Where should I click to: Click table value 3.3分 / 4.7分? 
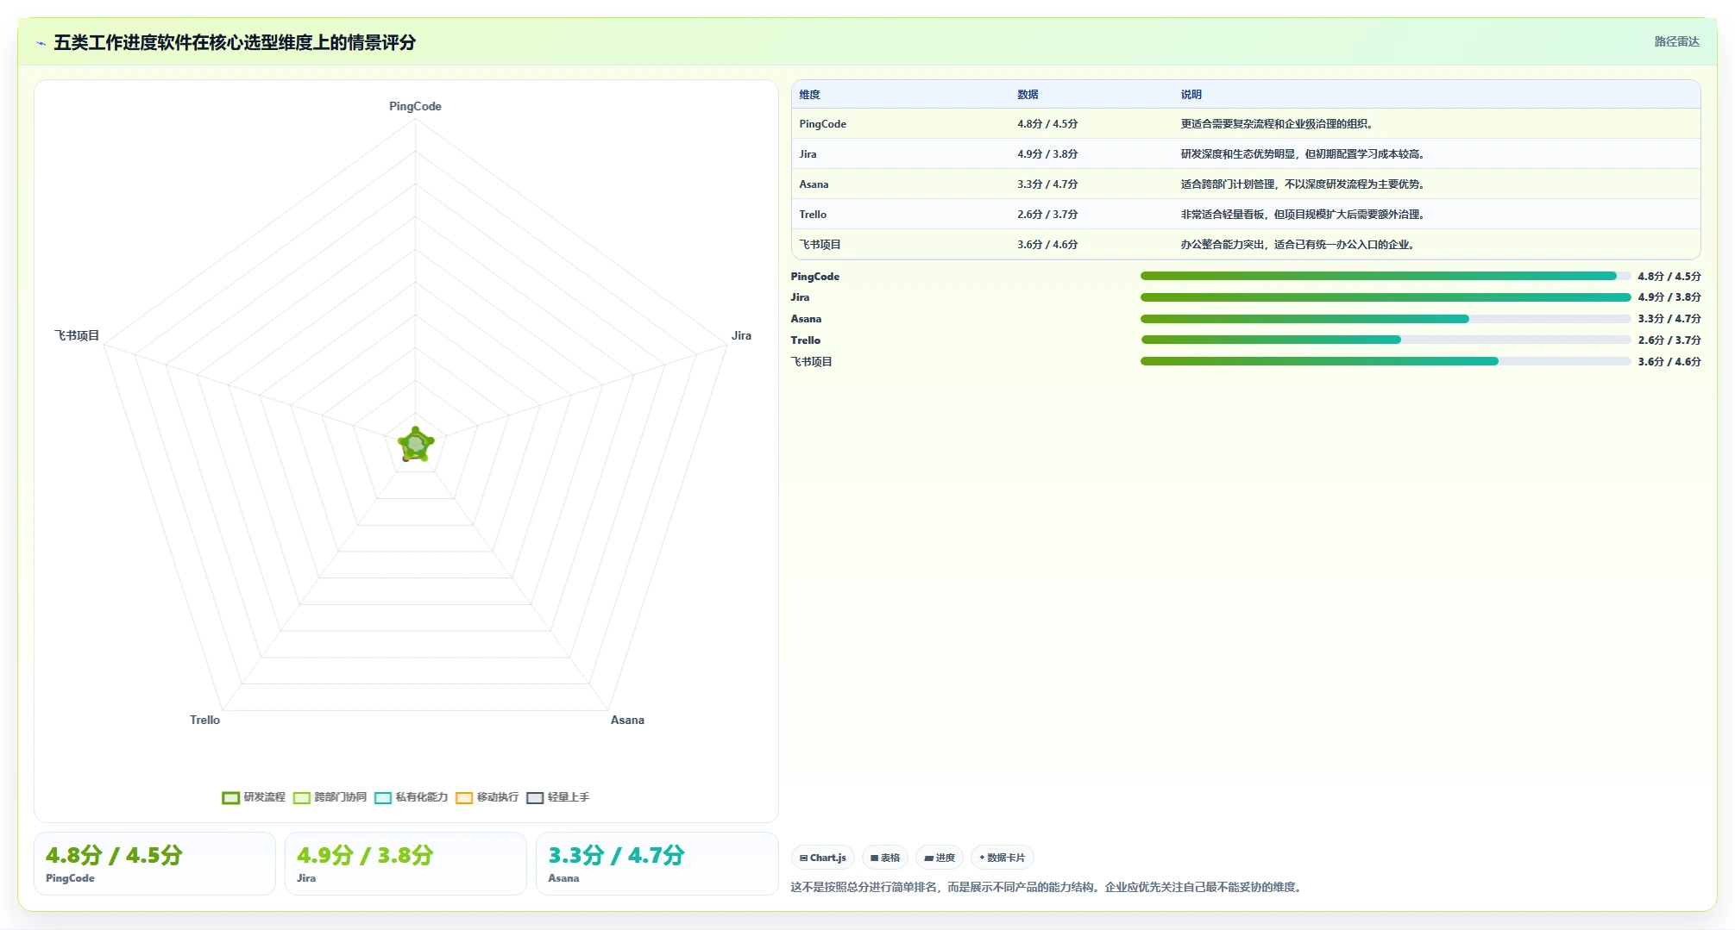coord(1047,184)
